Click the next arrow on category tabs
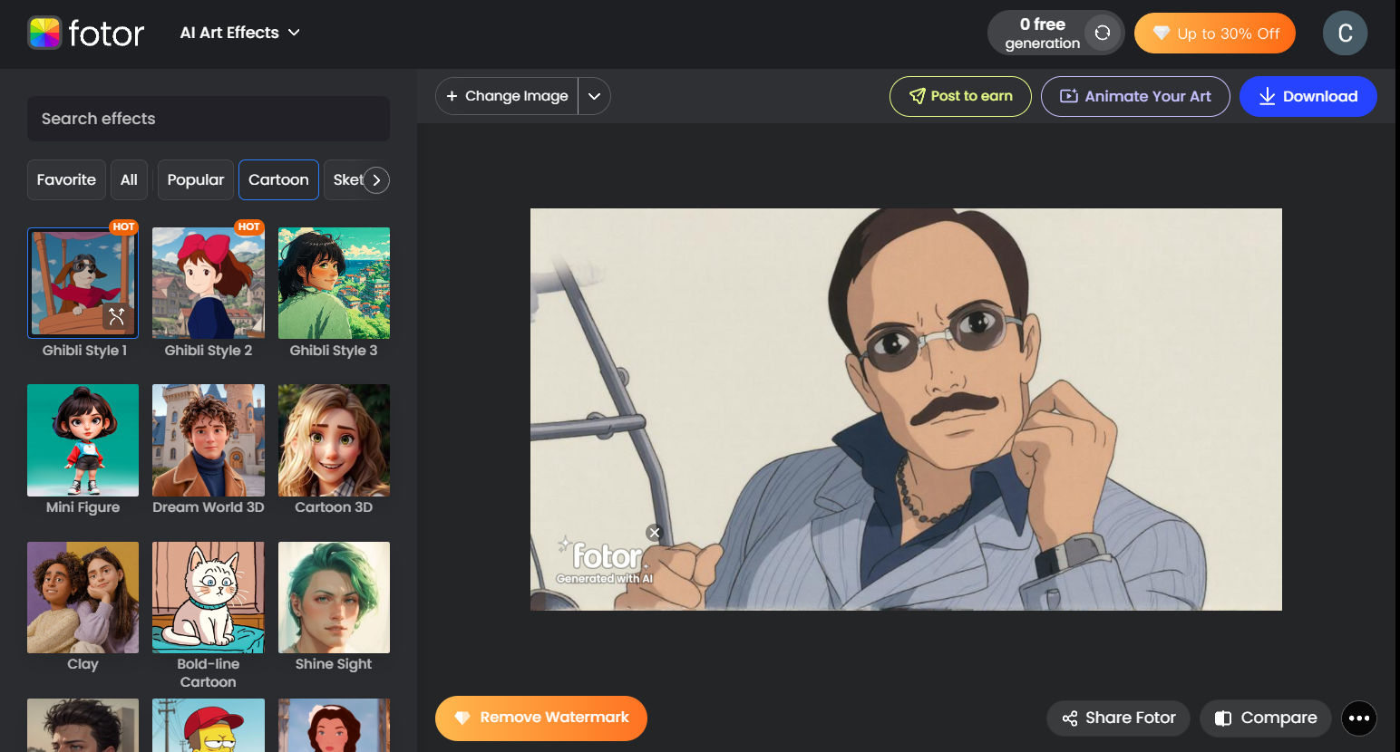Image resolution: width=1400 pixels, height=752 pixels. [x=376, y=180]
